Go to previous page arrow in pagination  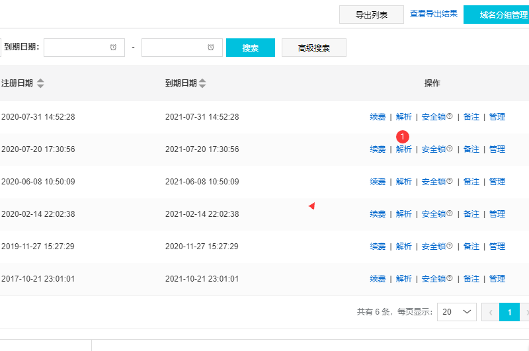[x=490, y=312]
